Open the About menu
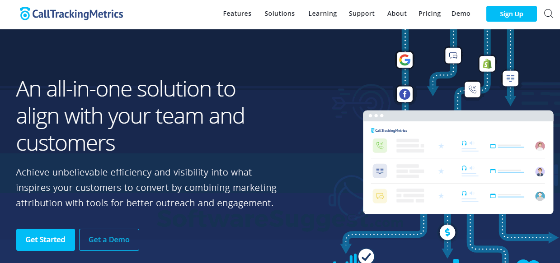The image size is (560, 263). click(x=397, y=14)
